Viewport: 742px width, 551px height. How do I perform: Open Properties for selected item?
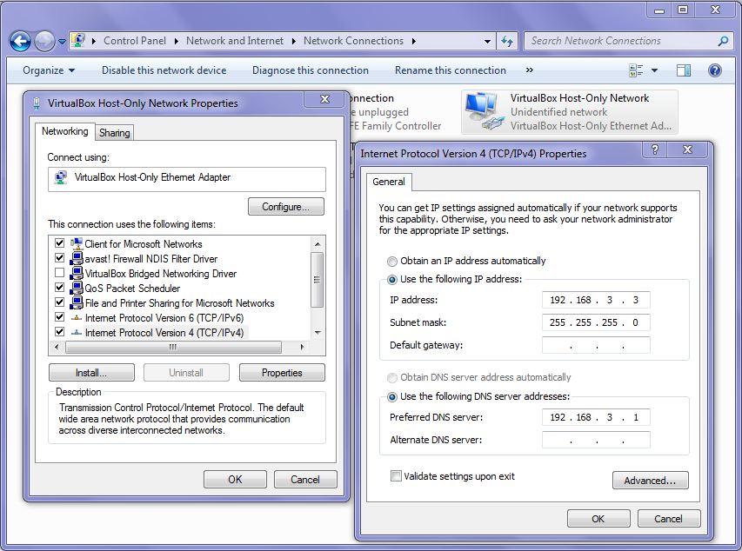[282, 373]
